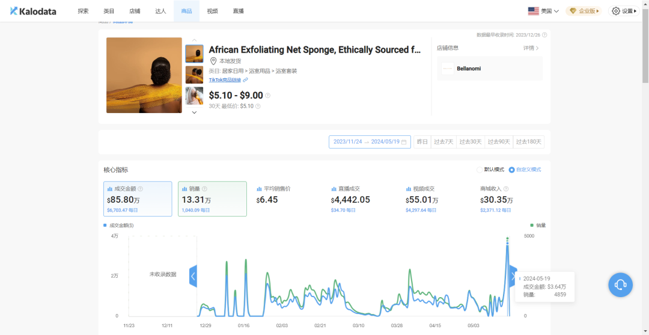This screenshot has width=649, height=335.
Task: Click the 过去30天 time range button
Action: coord(470,142)
